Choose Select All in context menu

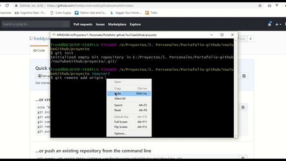[129, 98]
